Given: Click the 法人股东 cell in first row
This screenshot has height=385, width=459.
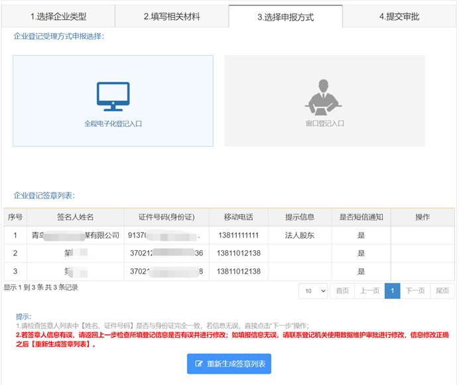Looking at the screenshot, I should (x=299, y=235).
